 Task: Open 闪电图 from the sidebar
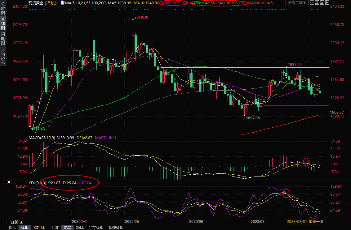pos(3,38)
